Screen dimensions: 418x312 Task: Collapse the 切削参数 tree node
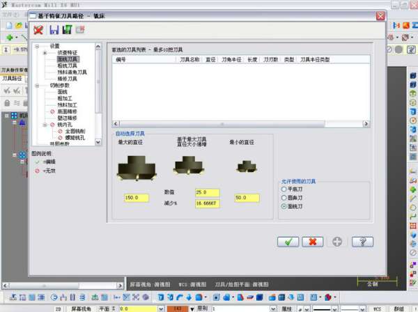pyautogui.click(x=37, y=86)
